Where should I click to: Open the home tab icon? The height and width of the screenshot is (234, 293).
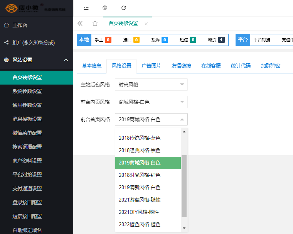(95, 24)
